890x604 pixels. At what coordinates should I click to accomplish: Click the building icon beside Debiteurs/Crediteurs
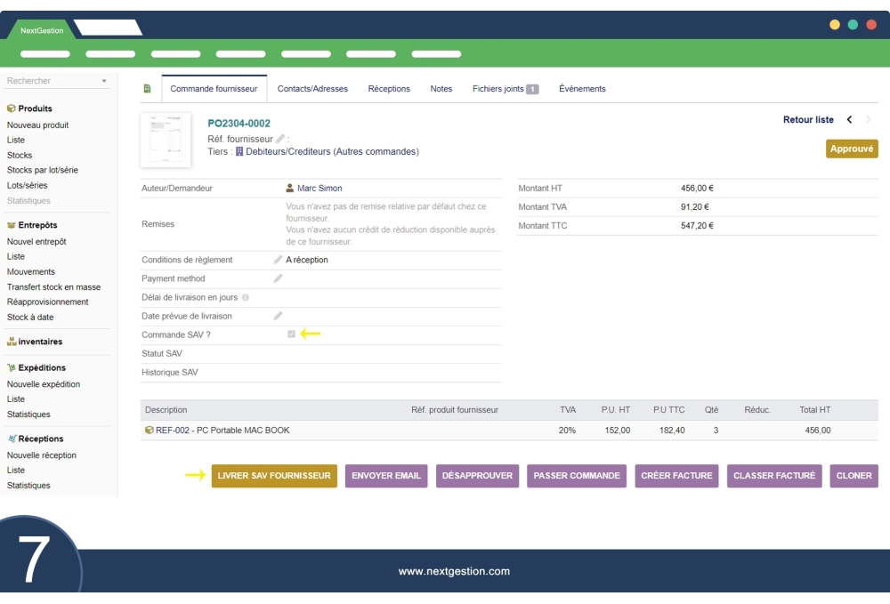click(239, 152)
